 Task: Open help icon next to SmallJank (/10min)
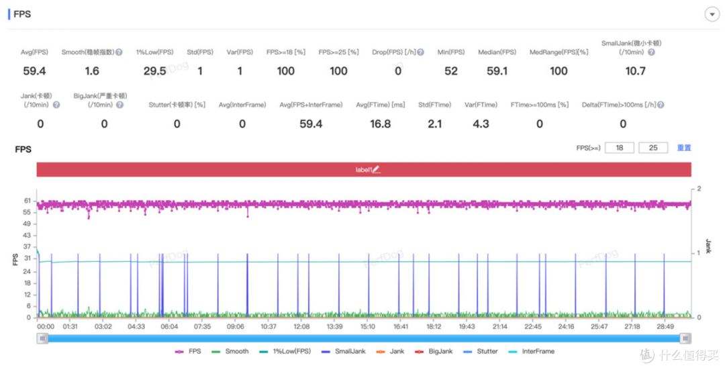click(x=651, y=52)
